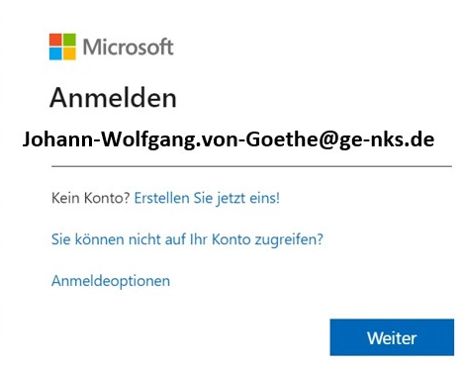
Task: Click the green square of the Microsoft logo
Action: coord(69,40)
